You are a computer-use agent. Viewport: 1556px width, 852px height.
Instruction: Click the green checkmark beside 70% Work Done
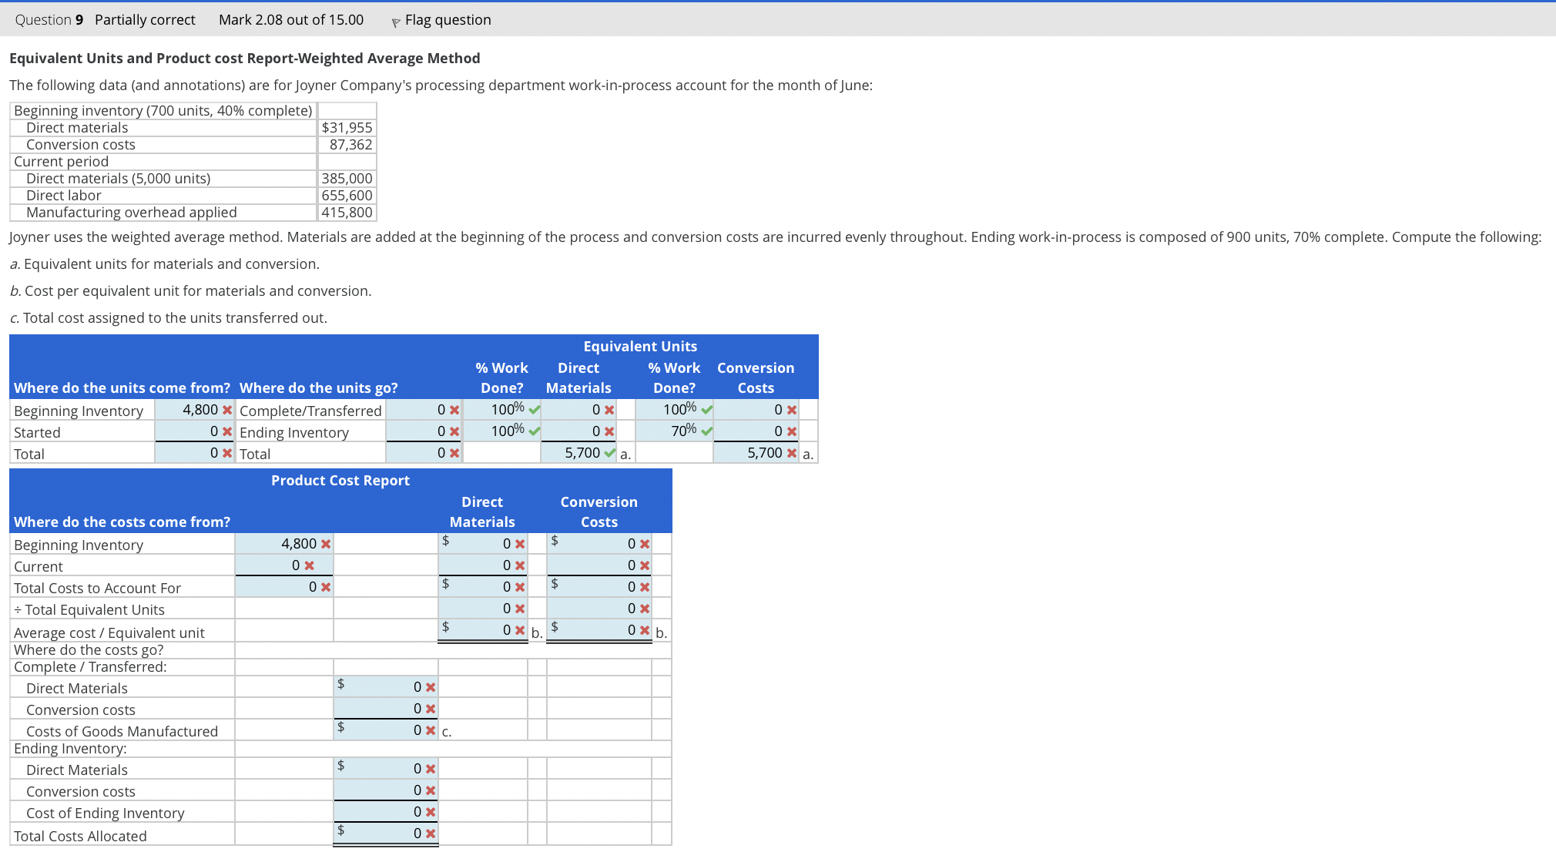point(708,430)
